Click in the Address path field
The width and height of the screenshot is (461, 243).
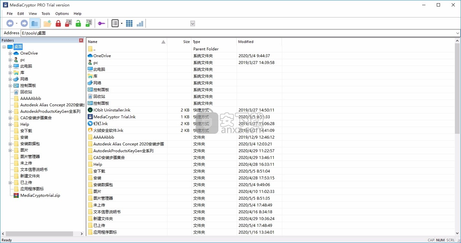238,33
